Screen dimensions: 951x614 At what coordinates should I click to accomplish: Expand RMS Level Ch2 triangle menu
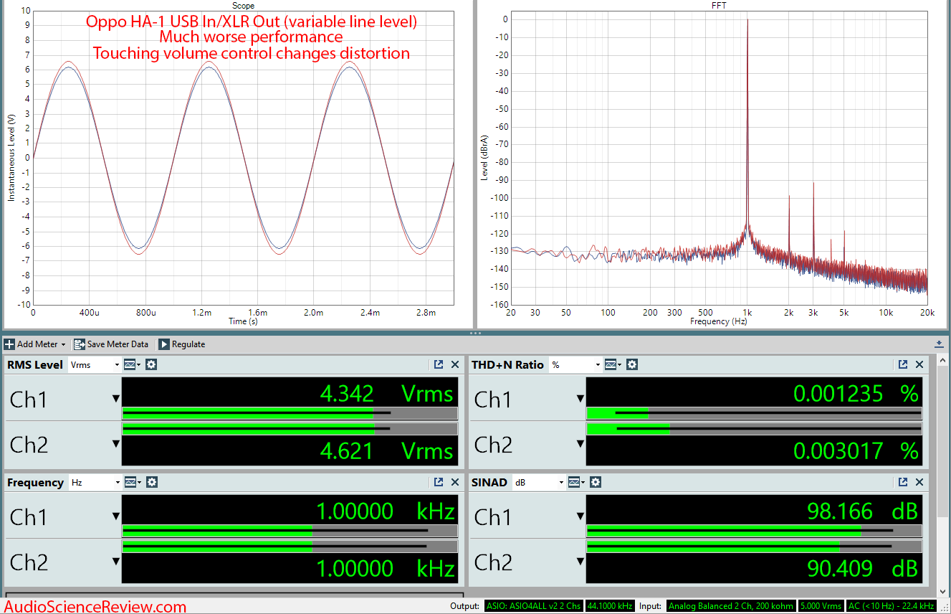tap(115, 445)
